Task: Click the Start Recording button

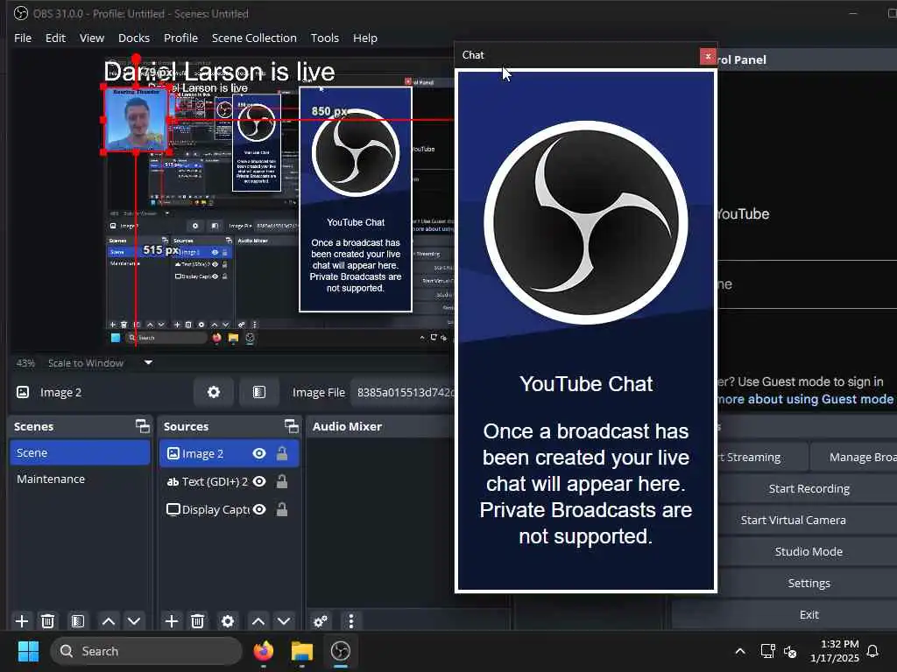Action: [x=809, y=488]
